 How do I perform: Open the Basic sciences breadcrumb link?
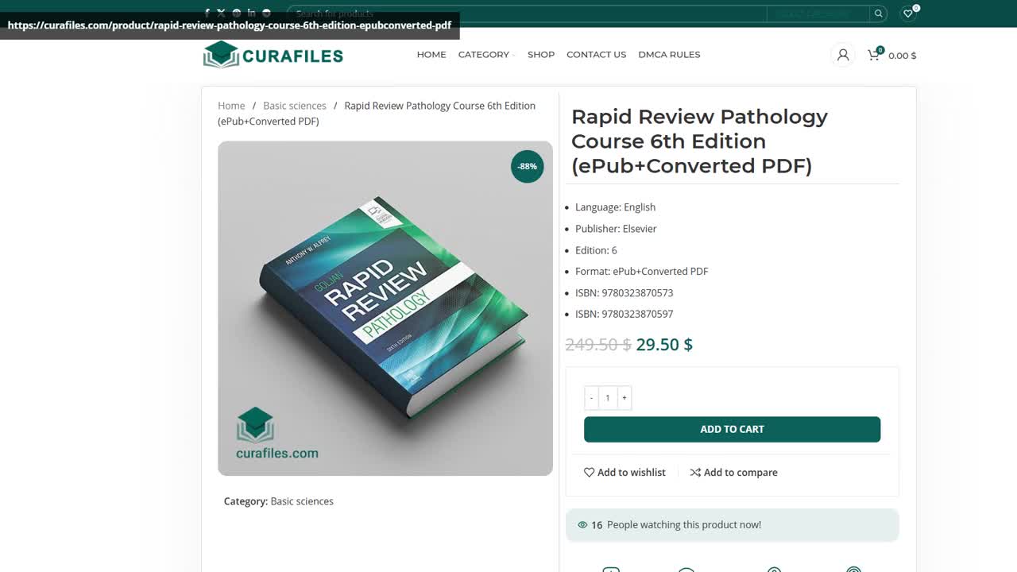click(x=295, y=105)
